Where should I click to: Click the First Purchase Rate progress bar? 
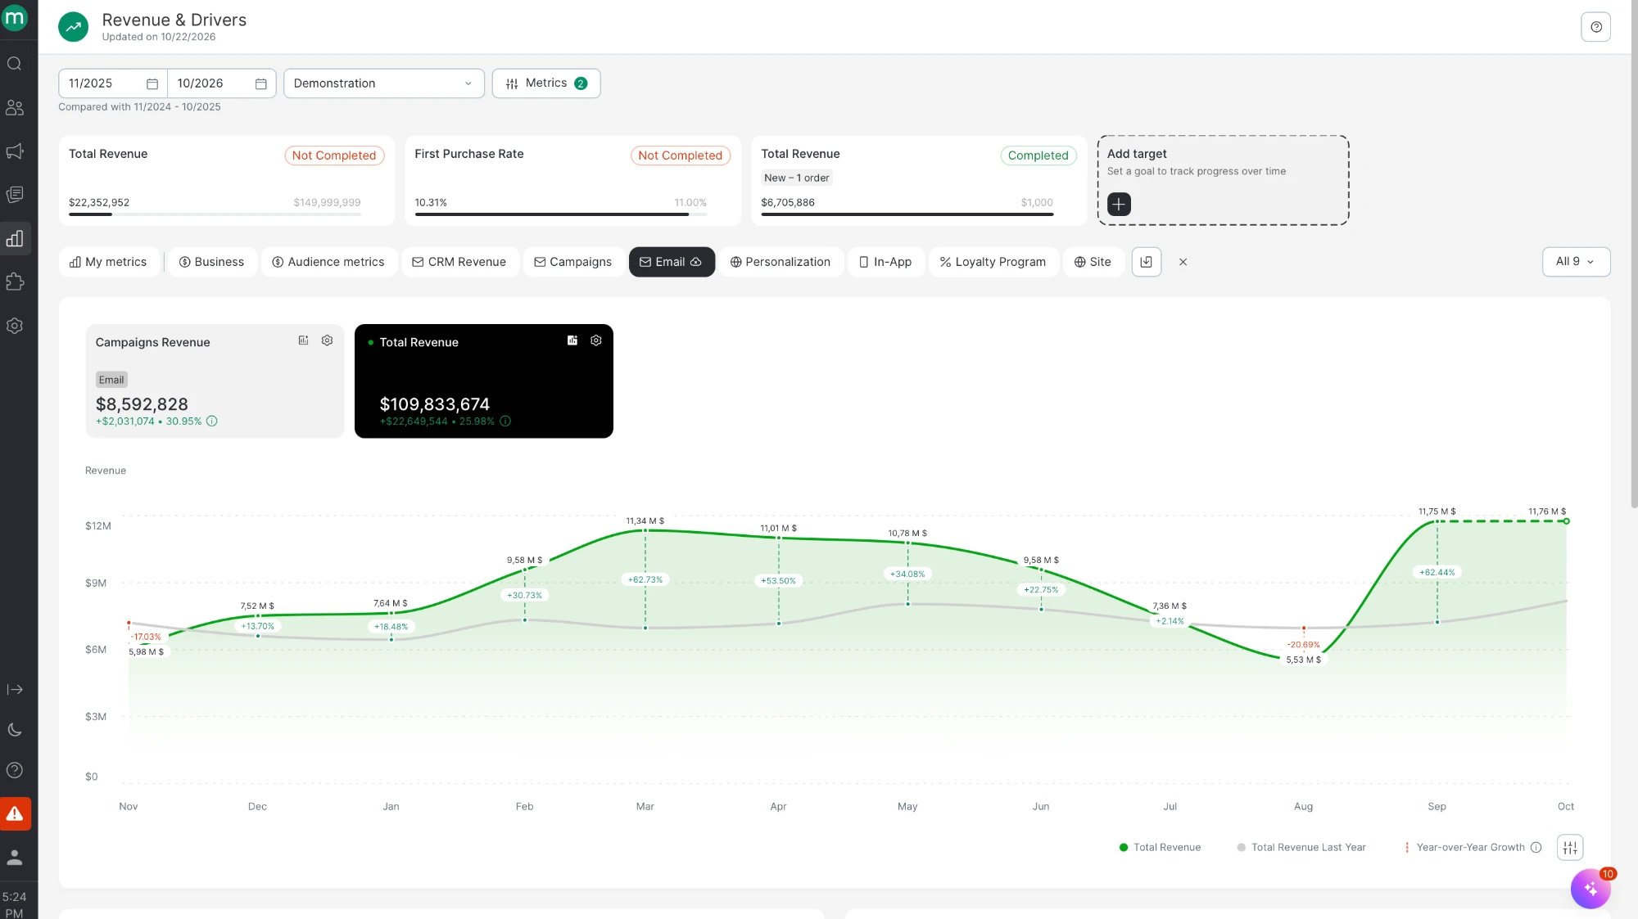(x=561, y=214)
